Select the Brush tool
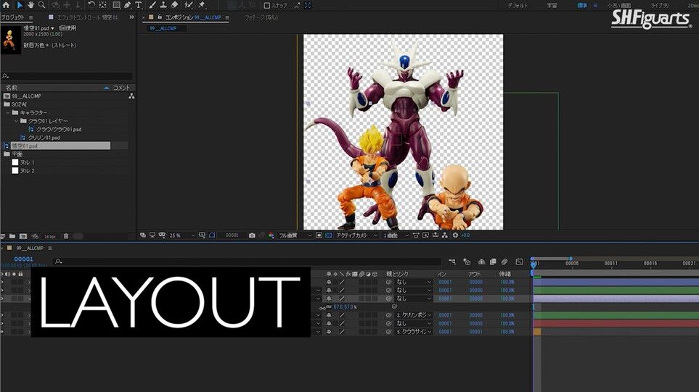Screen dimensions: 699x392 (152, 5)
